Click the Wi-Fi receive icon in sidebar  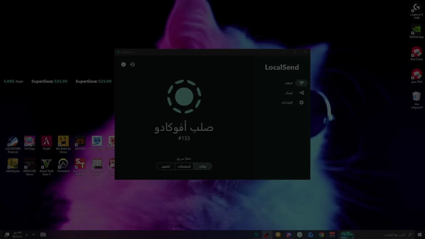pyautogui.click(x=301, y=83)
